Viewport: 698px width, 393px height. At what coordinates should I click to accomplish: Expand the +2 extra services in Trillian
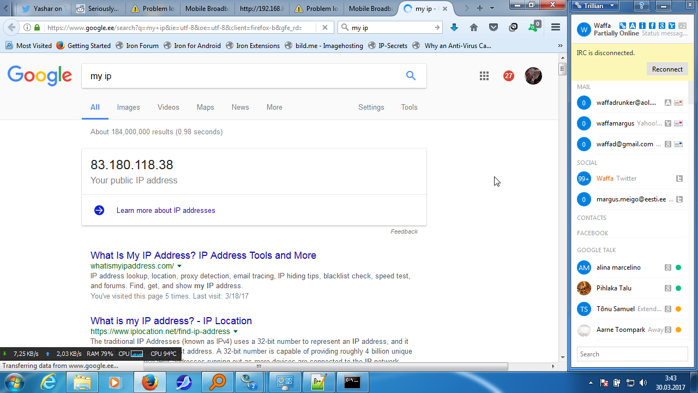coord(682,26)
